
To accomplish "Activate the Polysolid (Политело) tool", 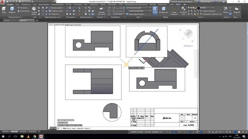I will [23, 8].
